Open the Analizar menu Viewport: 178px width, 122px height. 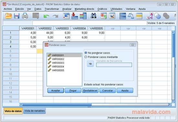click(67, 9)
